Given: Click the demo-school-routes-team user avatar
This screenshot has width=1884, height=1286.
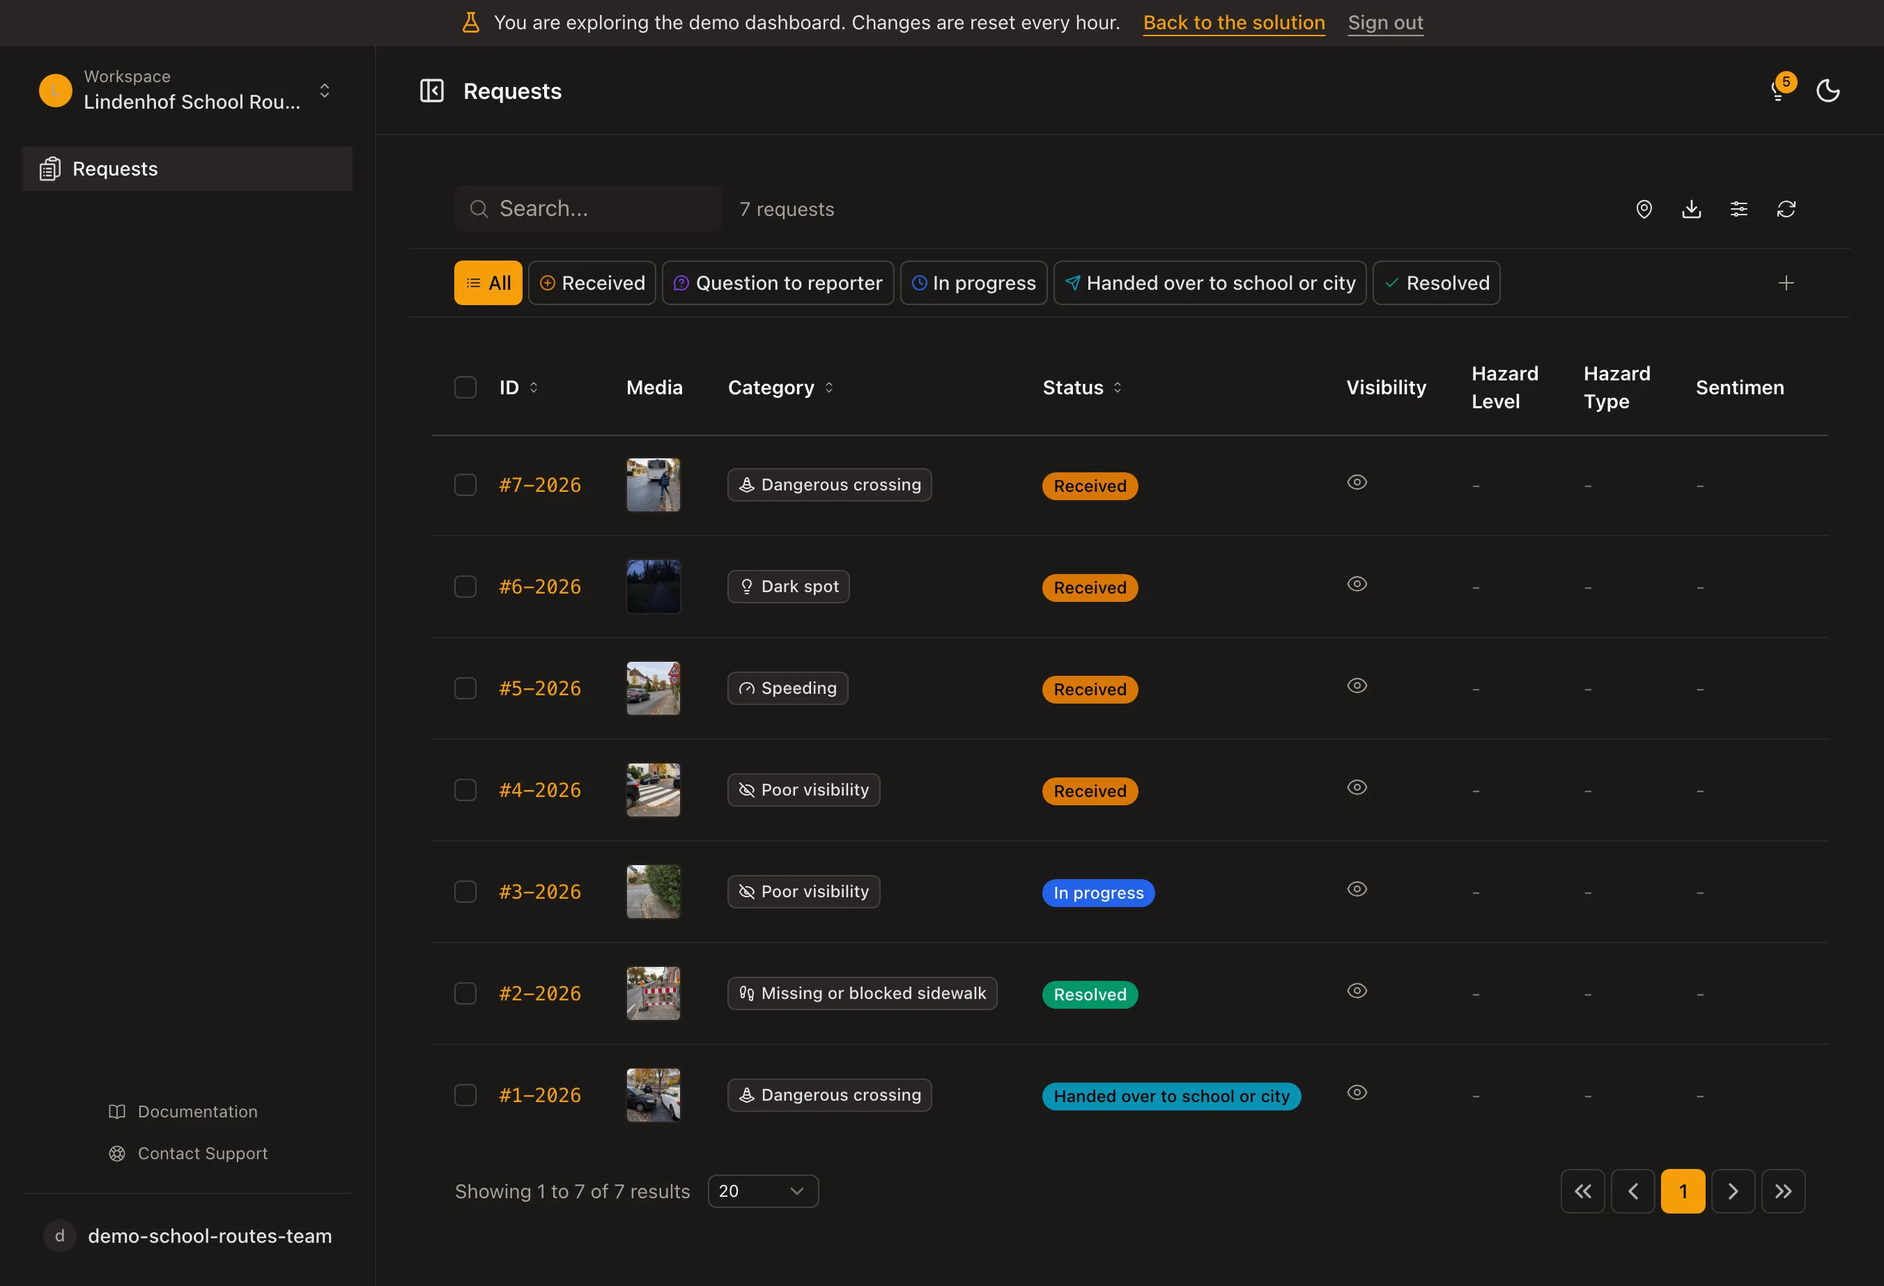Looking at the screenshot, I should point(59,1236).
